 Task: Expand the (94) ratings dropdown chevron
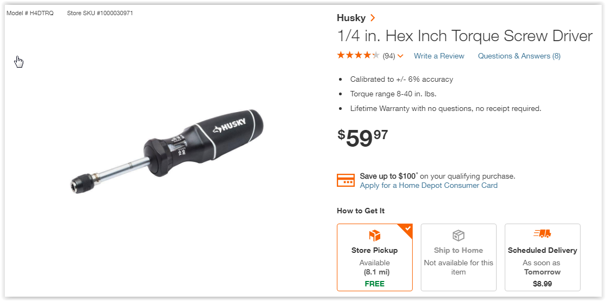pos(400,56)
